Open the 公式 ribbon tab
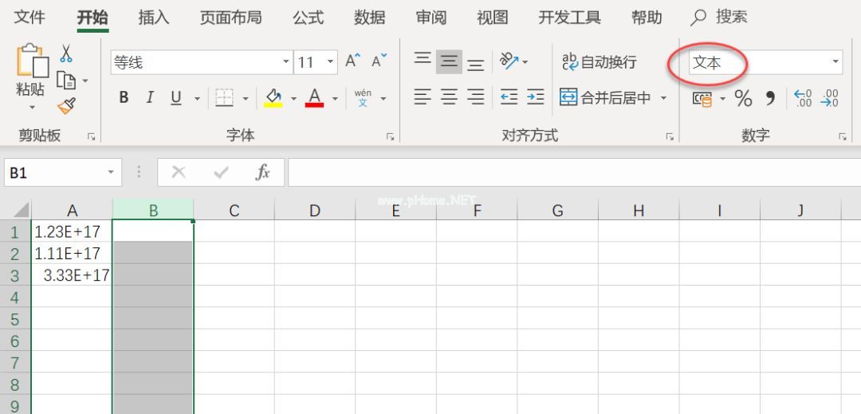Image resolution: width=861 pixels, height=414 pixels. tap(308, 17)
